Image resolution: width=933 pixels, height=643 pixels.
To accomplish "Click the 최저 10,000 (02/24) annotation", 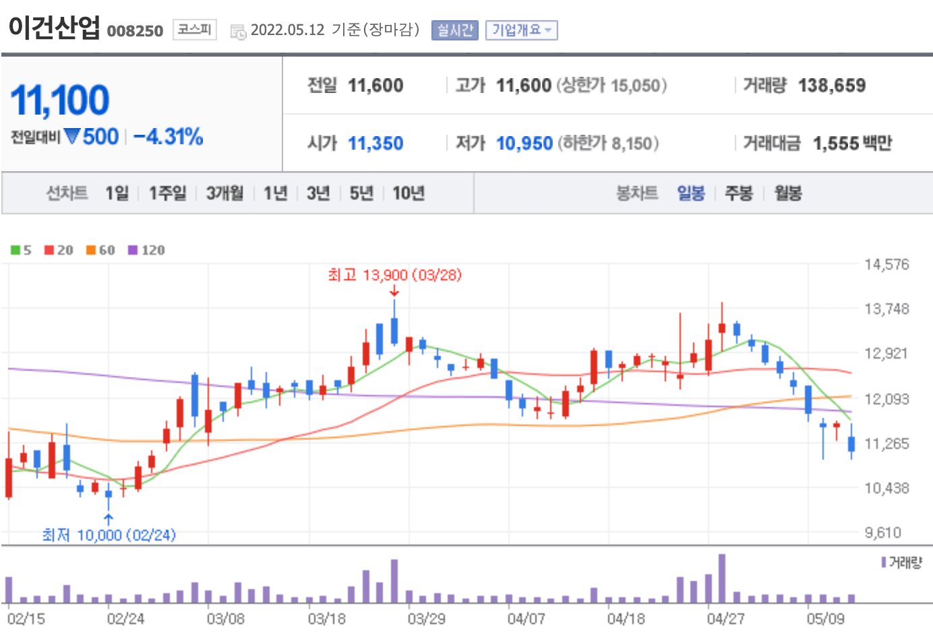I will tap(109, 535).
